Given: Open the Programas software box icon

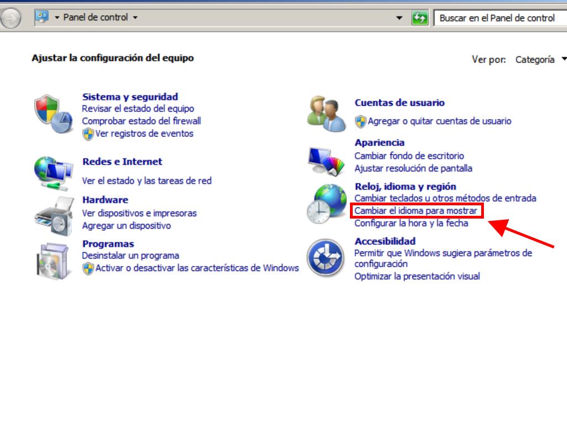Looking at the screenshot, I should point(53,260).
